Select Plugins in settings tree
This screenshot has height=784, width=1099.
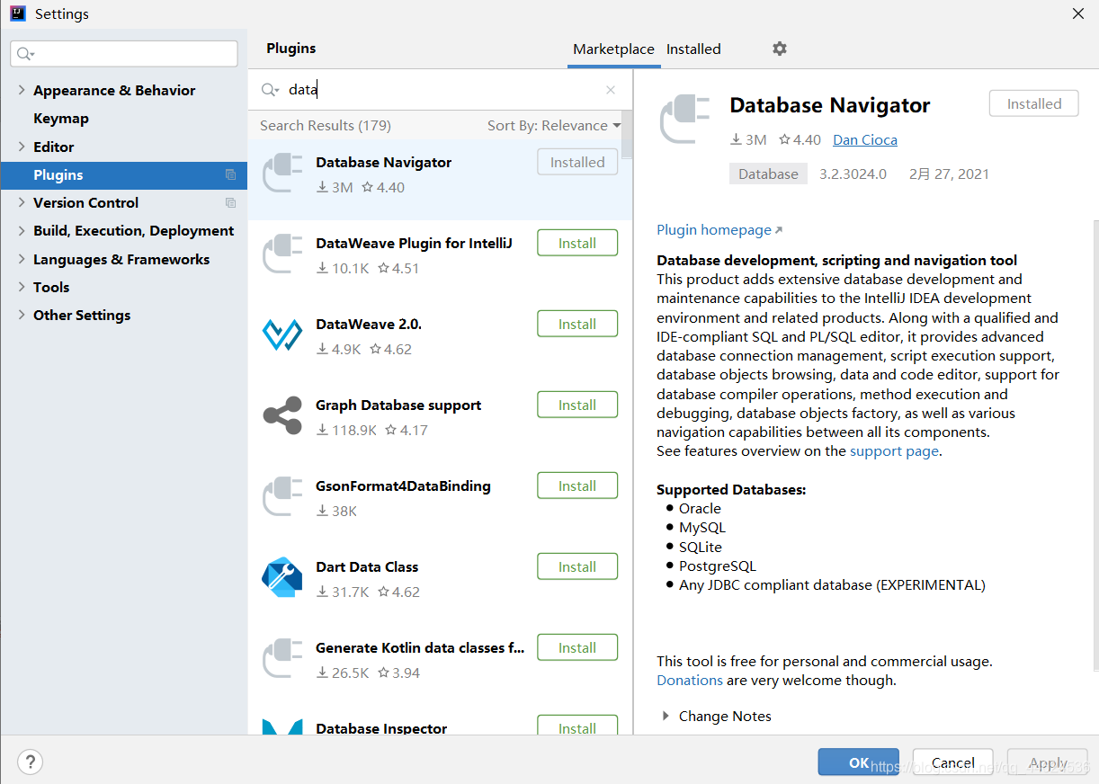(x=123, y=174)
